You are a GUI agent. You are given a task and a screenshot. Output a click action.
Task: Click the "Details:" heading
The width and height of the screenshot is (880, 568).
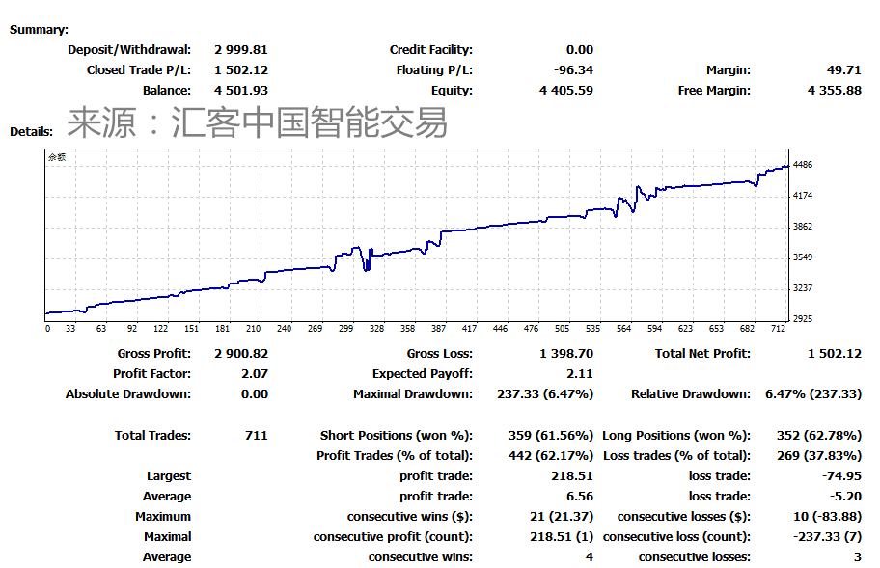click(32, 132)
